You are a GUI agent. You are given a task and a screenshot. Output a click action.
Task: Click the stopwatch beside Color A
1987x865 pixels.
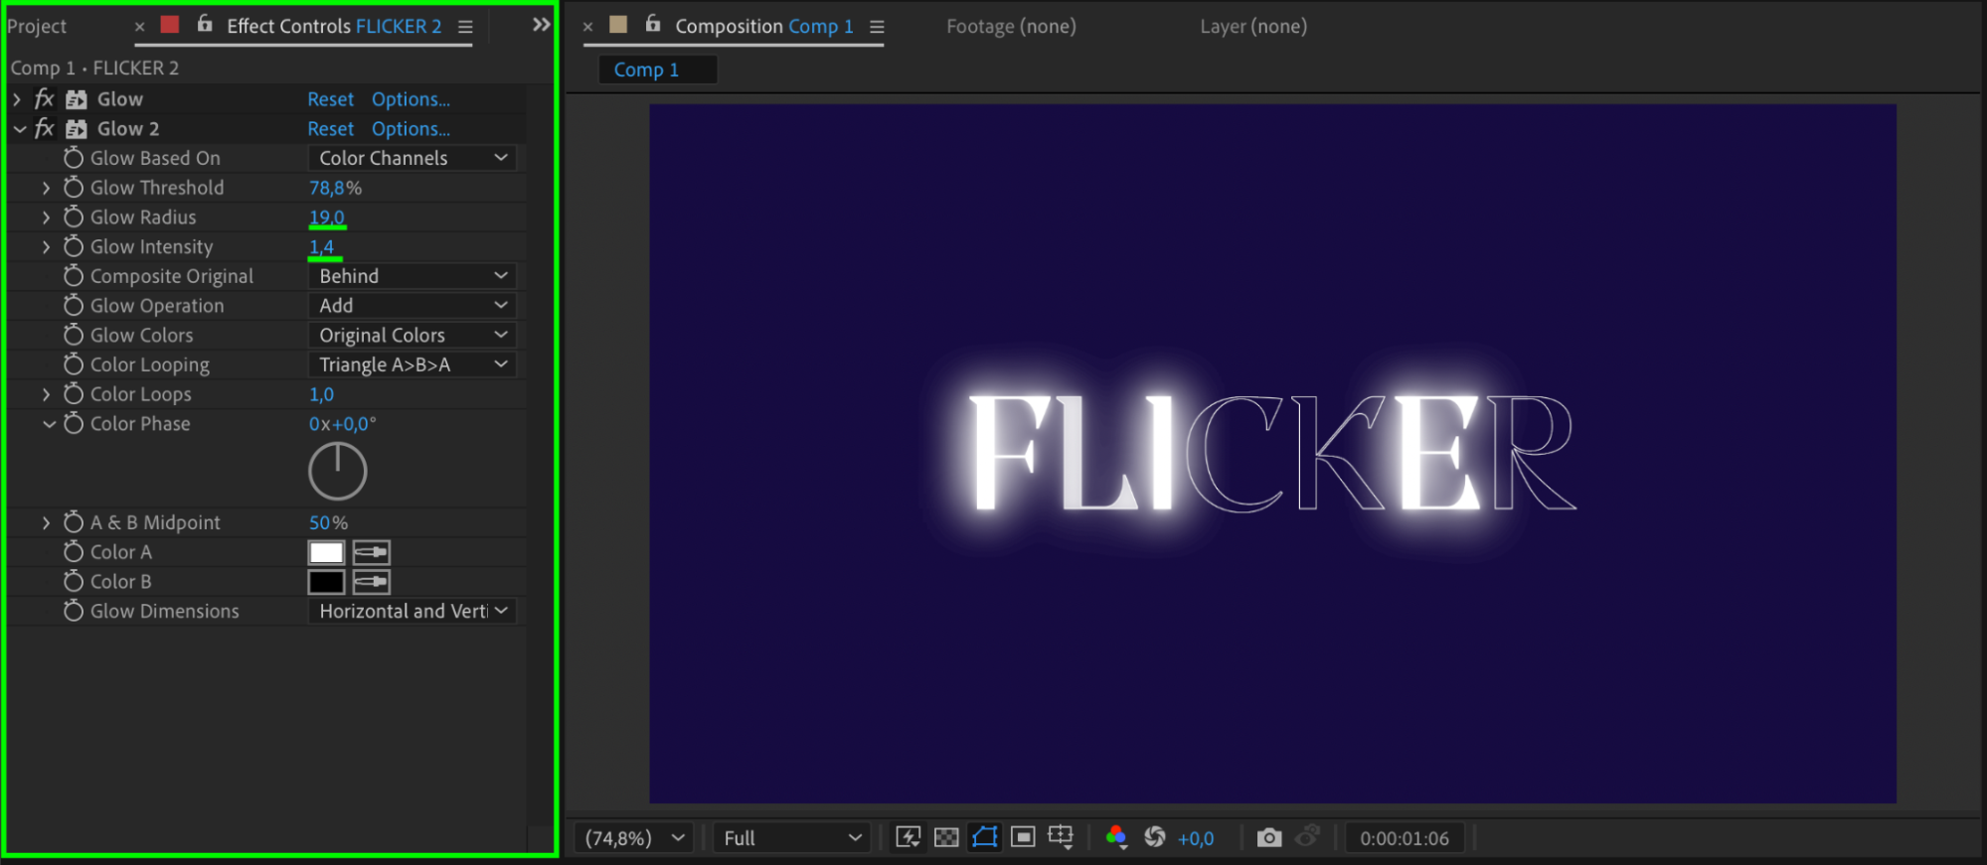[74, 552]
